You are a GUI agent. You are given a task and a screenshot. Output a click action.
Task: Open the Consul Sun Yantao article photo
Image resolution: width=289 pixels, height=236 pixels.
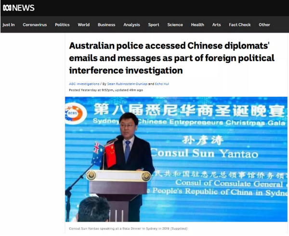176,159
